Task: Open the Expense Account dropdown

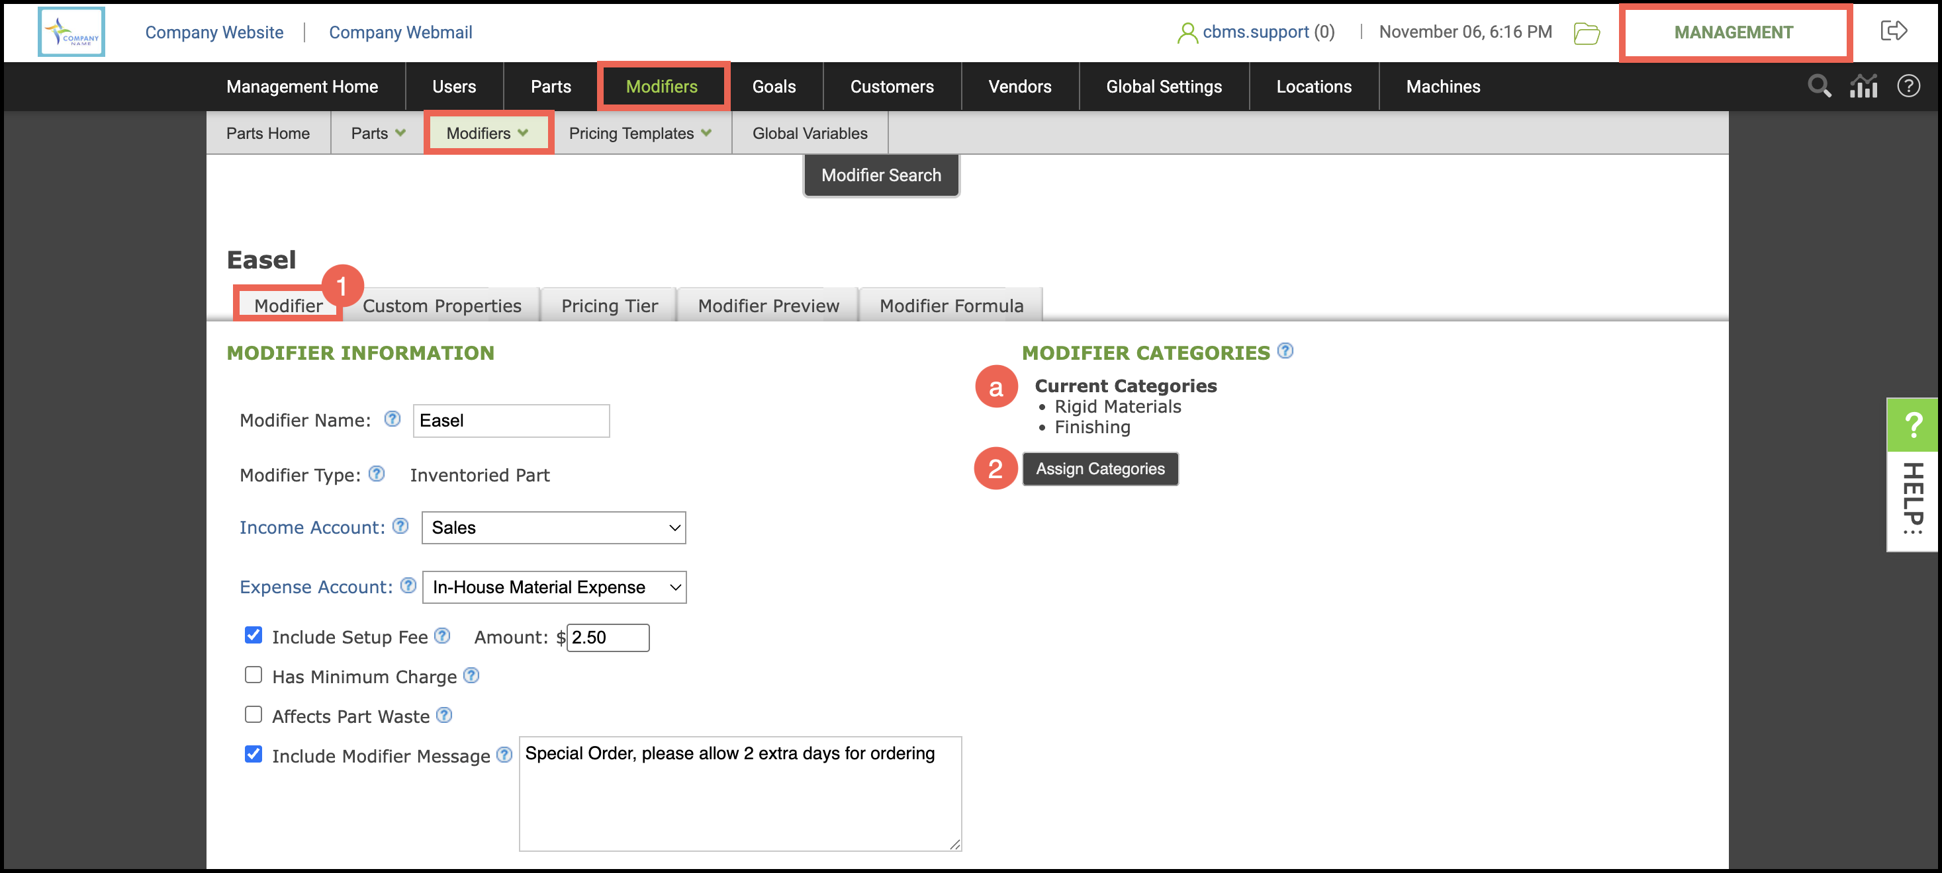Action: point(553,587)
